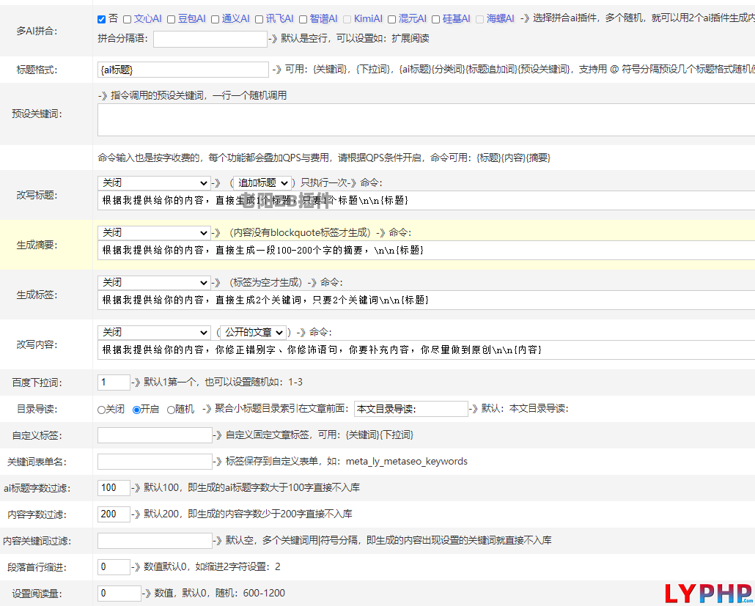Open the 生成标签 on/off dropdown
Screen dimensions: 755x606
click(x=154, y=283)
